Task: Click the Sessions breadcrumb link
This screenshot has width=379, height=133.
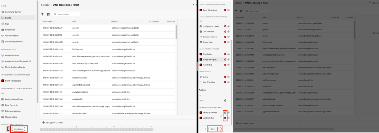Action: 45,5
